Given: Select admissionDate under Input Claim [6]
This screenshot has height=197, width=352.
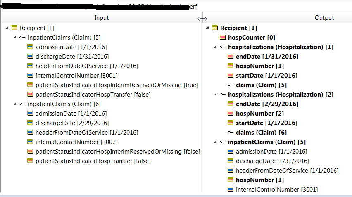Looking at the screenshot, I should click(x=71, y=113).
